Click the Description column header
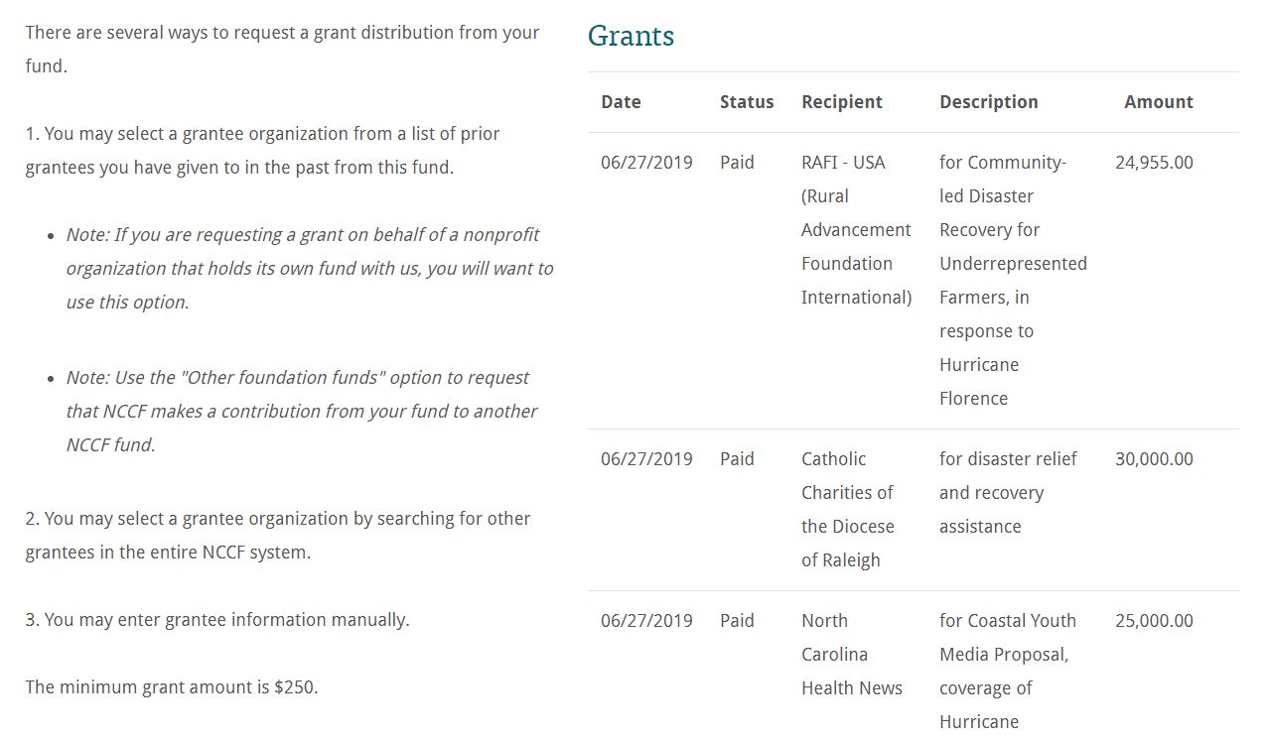The width and height of the screenshot is (1271, 741). [989, 102]
